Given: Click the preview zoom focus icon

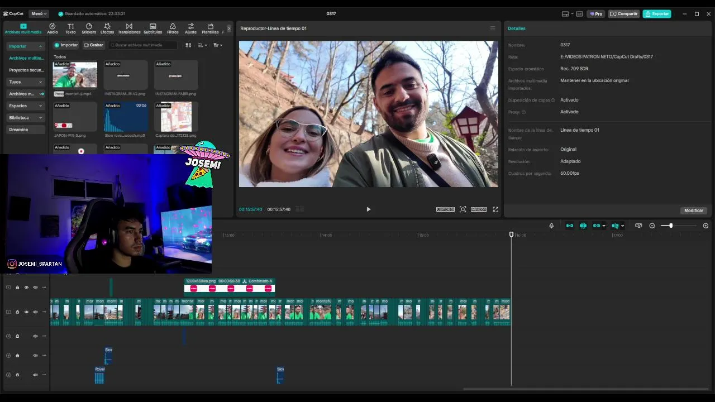Looking at the screenshot, I should point(463,209).
